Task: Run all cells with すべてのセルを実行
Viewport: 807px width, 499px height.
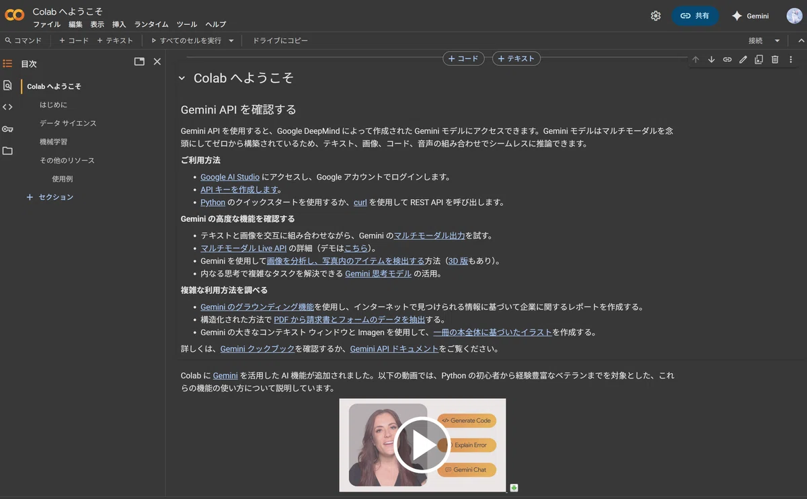Action: pos(186,40)
